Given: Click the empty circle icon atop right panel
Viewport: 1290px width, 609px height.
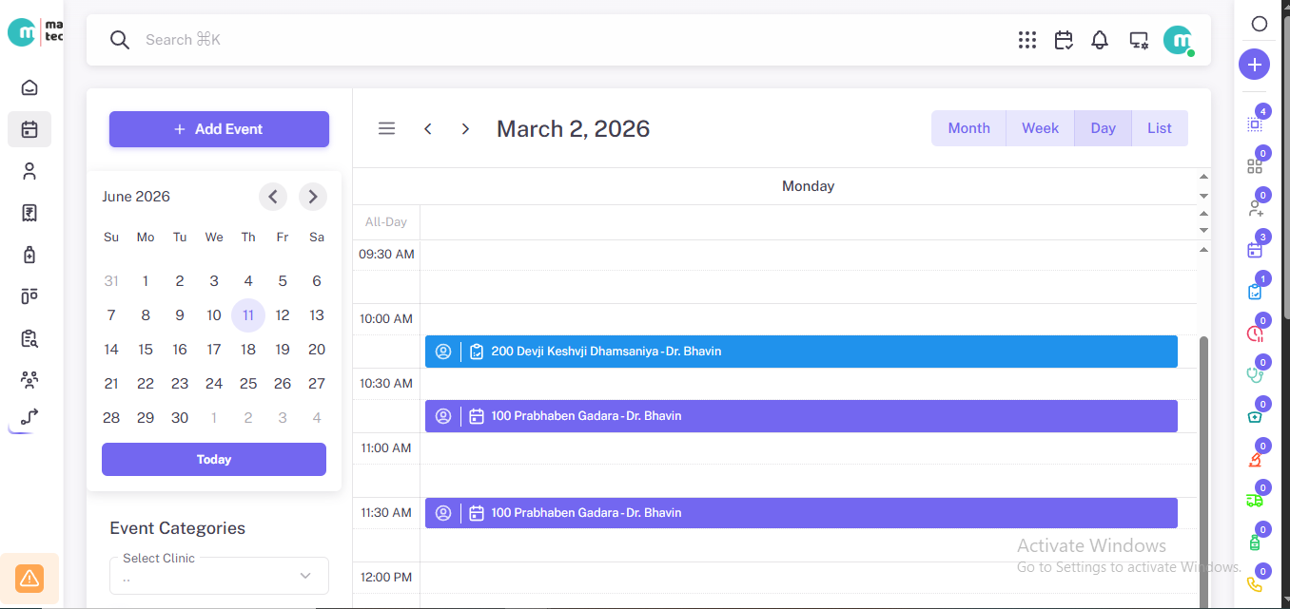Looking at the screenshot, I should [x=1259, y=24].
